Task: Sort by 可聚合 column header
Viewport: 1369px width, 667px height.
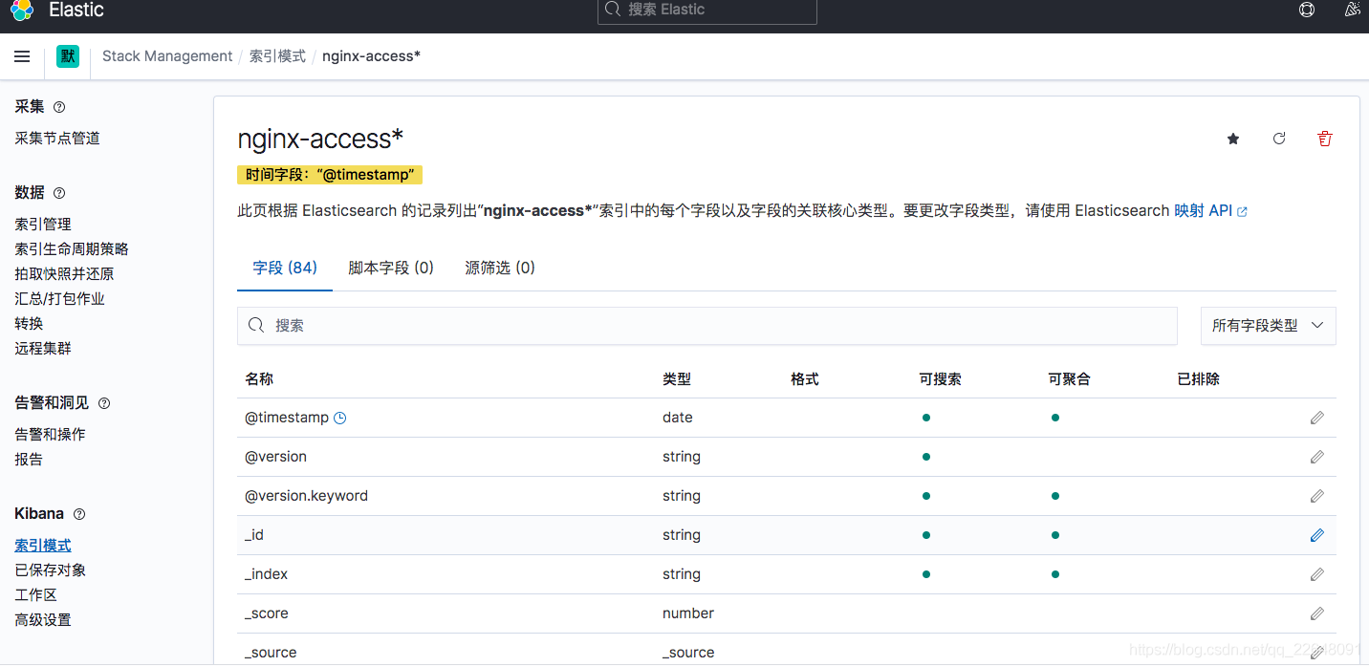Action: tap(1070, 379)
